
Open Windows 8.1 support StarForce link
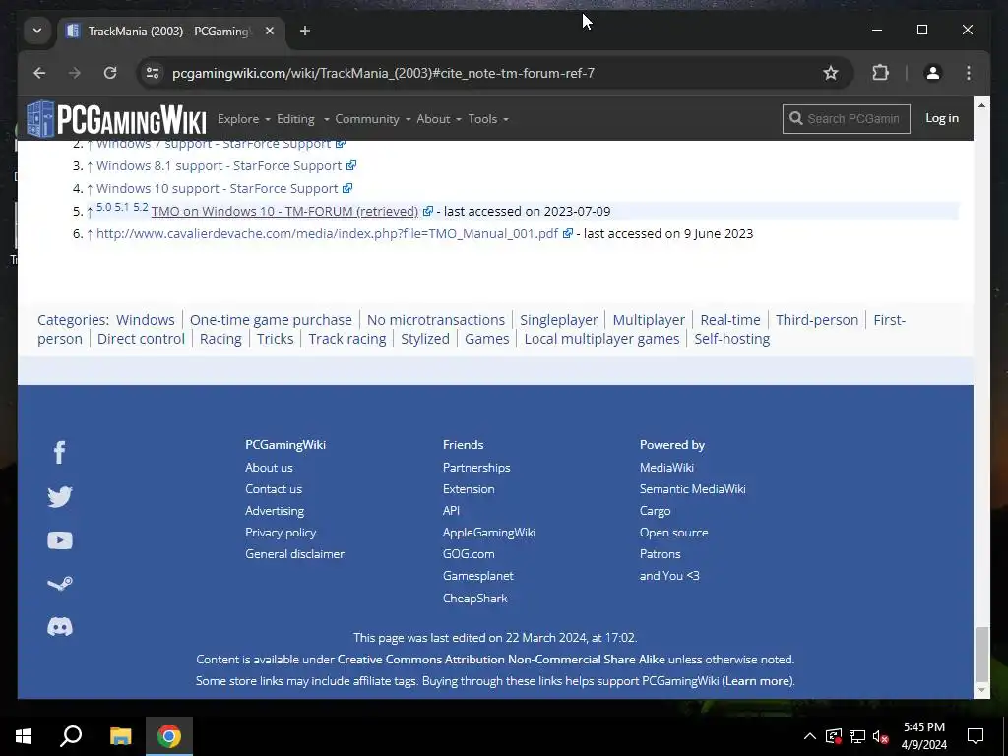coord(220,165)
